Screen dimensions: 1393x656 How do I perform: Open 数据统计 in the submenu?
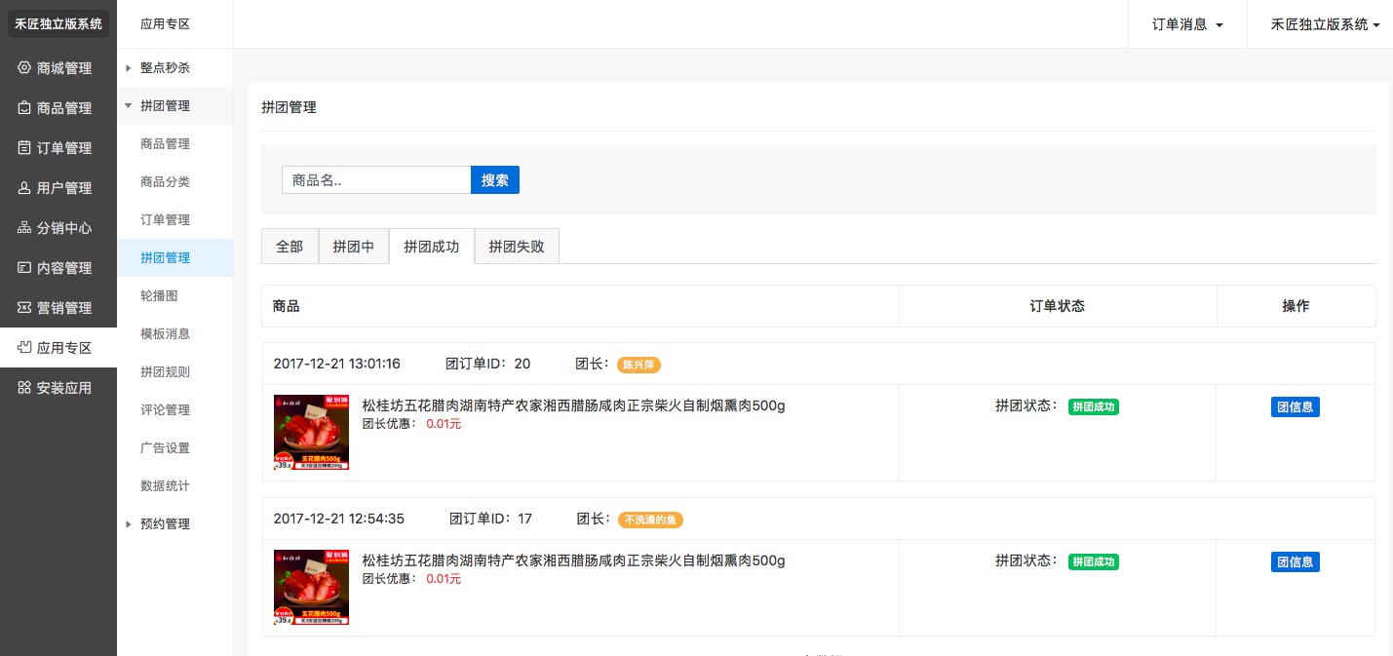165,486
